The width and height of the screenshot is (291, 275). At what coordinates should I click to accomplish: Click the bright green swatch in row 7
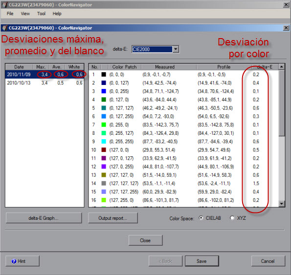click(104, 125)
